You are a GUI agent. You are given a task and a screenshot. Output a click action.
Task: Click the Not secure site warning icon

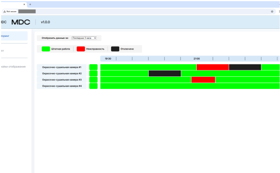tap(5, 12)
